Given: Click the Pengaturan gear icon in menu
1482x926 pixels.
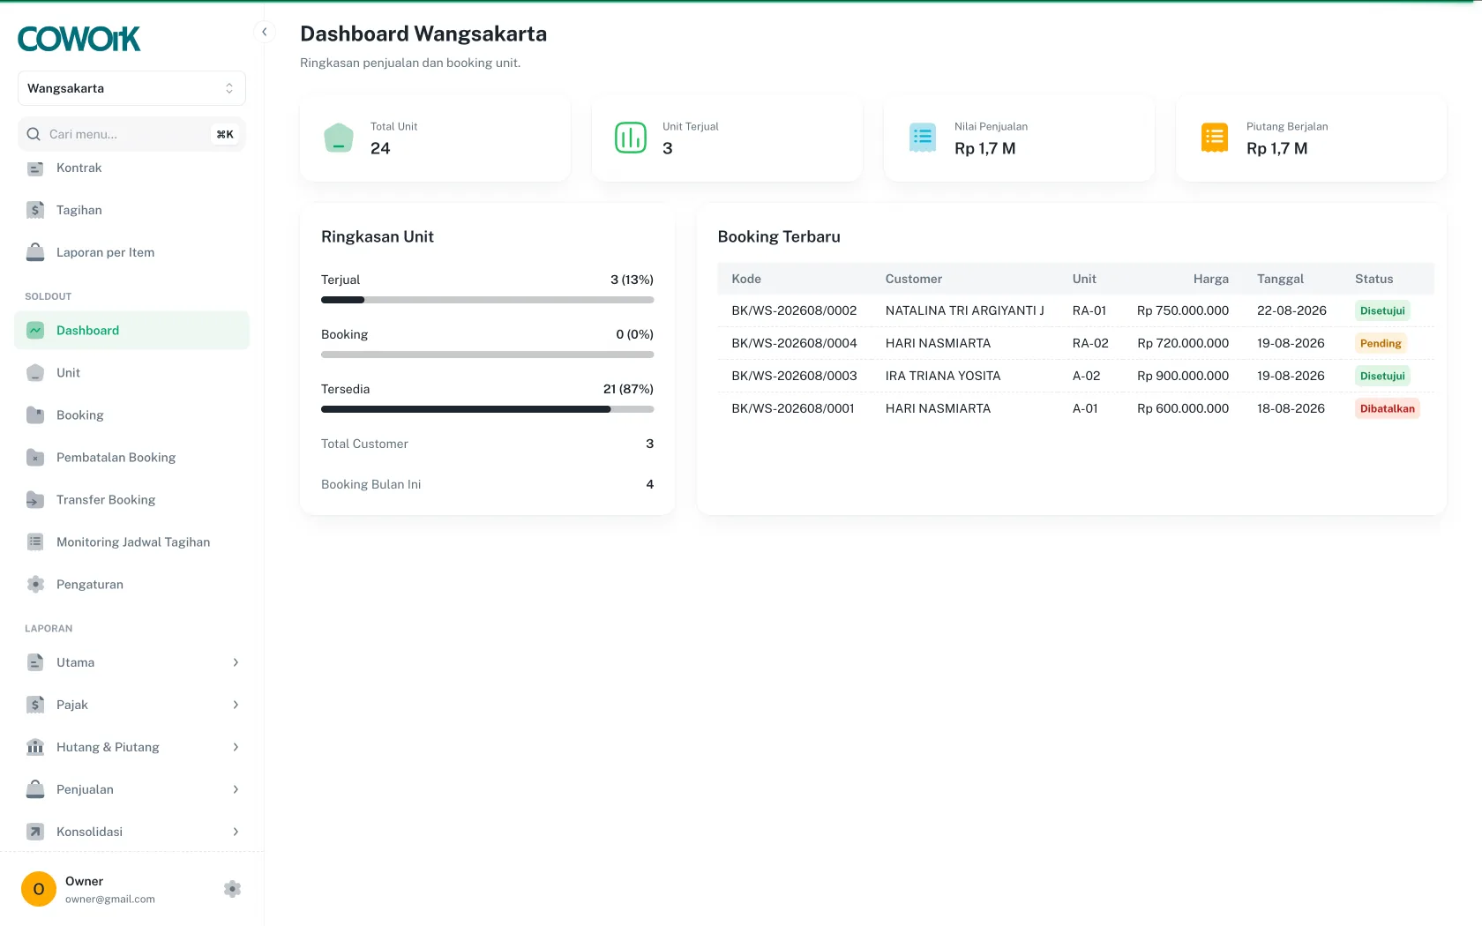Looking at the screenshot, I should click(35, 584).
